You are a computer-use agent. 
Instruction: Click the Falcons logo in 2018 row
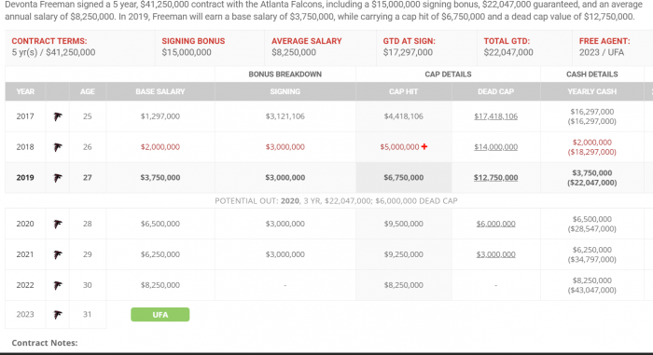coord(58,147)
